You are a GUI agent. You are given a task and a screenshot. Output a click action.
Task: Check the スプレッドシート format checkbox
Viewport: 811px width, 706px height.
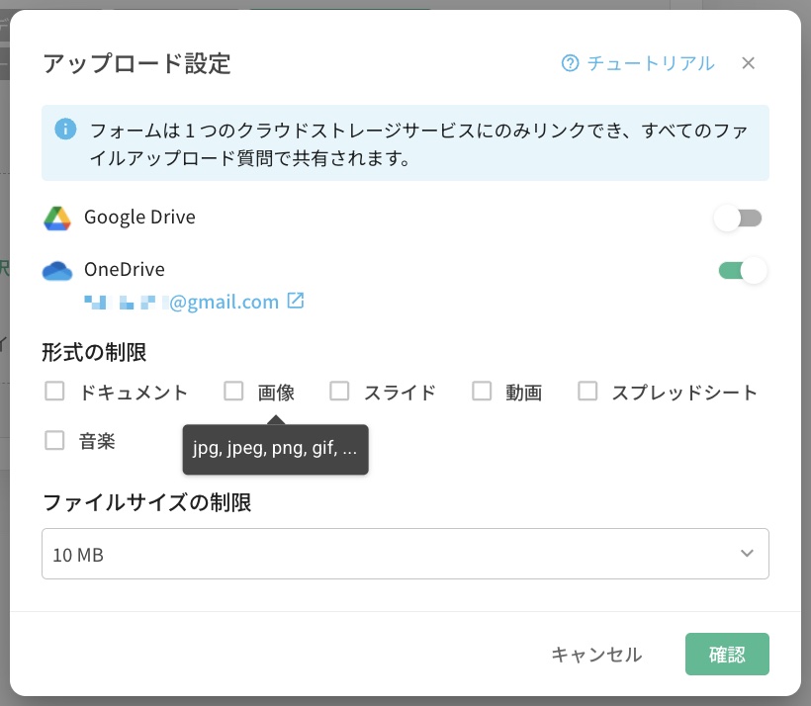pos(587,391)
